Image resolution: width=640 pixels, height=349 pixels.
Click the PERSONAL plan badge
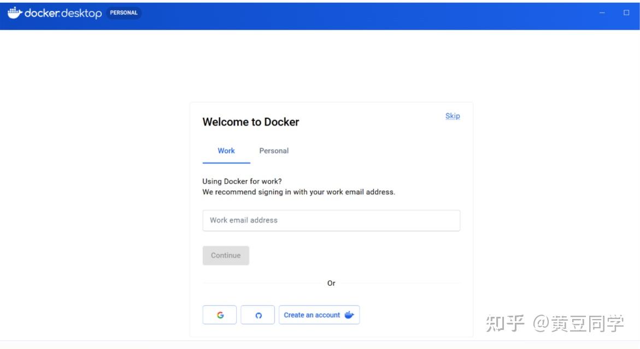124,13
